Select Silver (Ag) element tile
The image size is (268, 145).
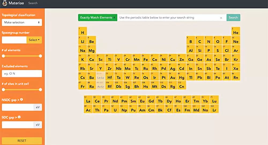click(x=173, y=67)
